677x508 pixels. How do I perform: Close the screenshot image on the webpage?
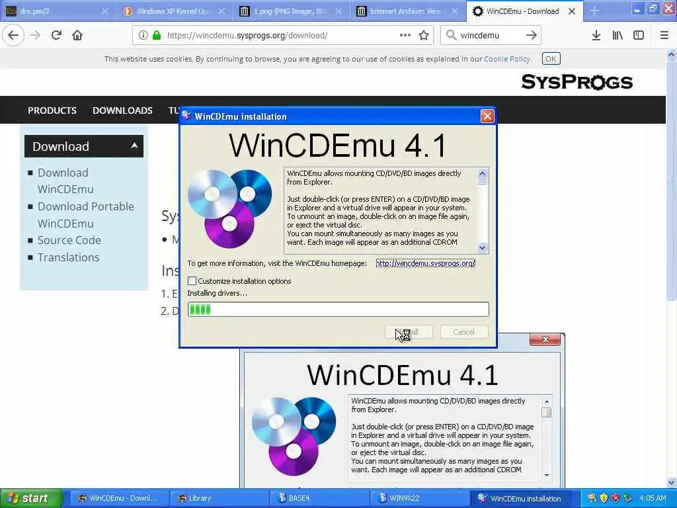(x=545, y=339)
